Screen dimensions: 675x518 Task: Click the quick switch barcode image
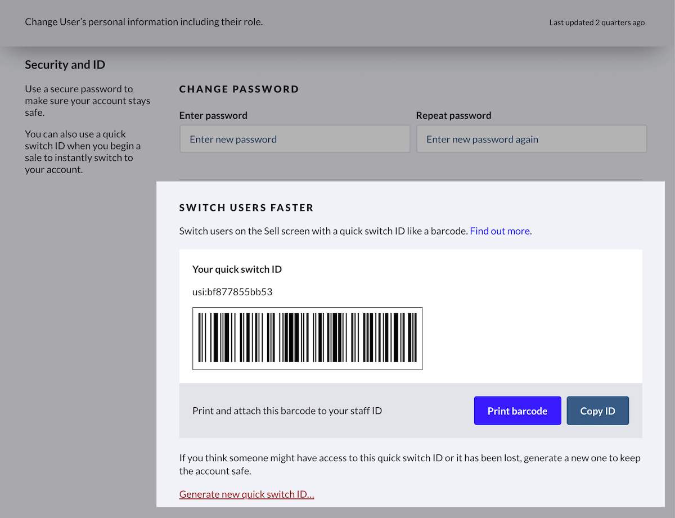coord(307,339)
